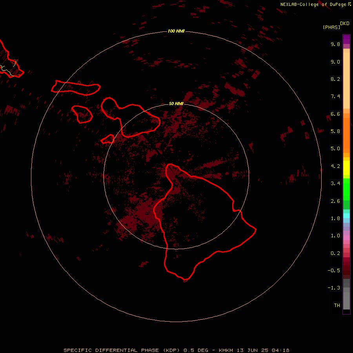Viewport: 353px width, 353px height.
Task: Select the 7.4 legend value
Action: coord(335,96)
